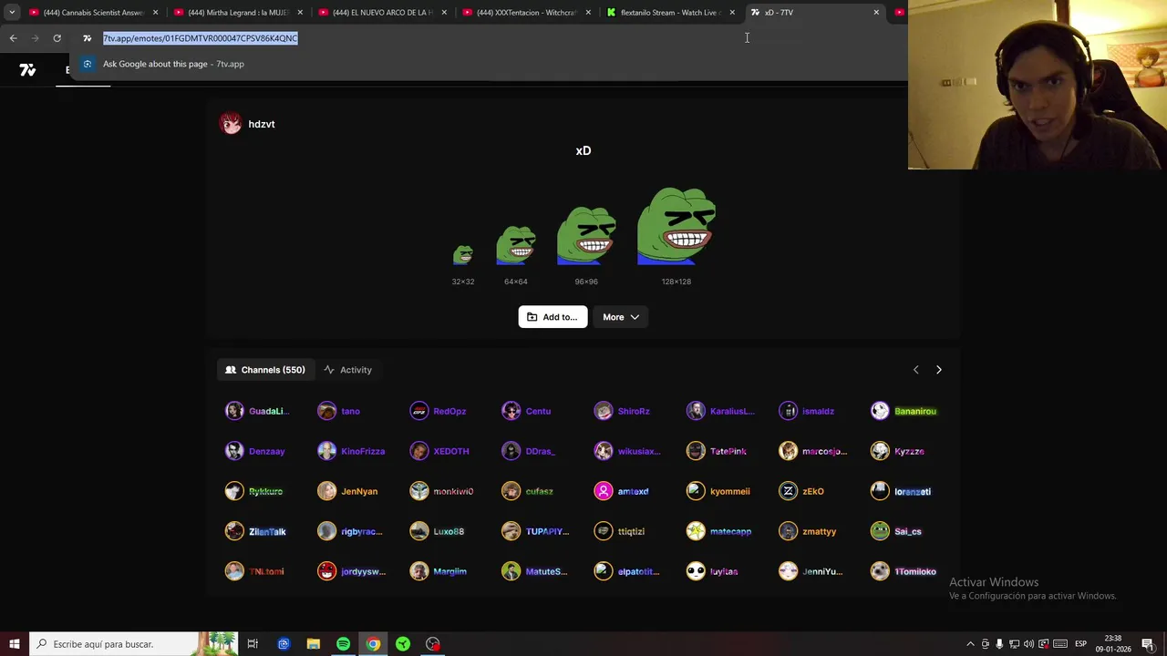Reload the page with the browser refresh button

pos(57,38)
